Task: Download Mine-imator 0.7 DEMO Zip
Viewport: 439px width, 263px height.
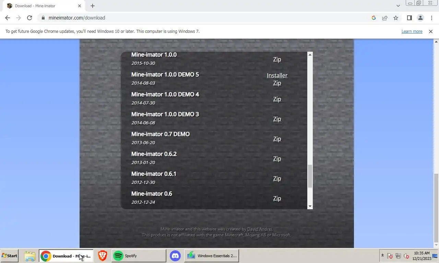Action: coord(277,139)
